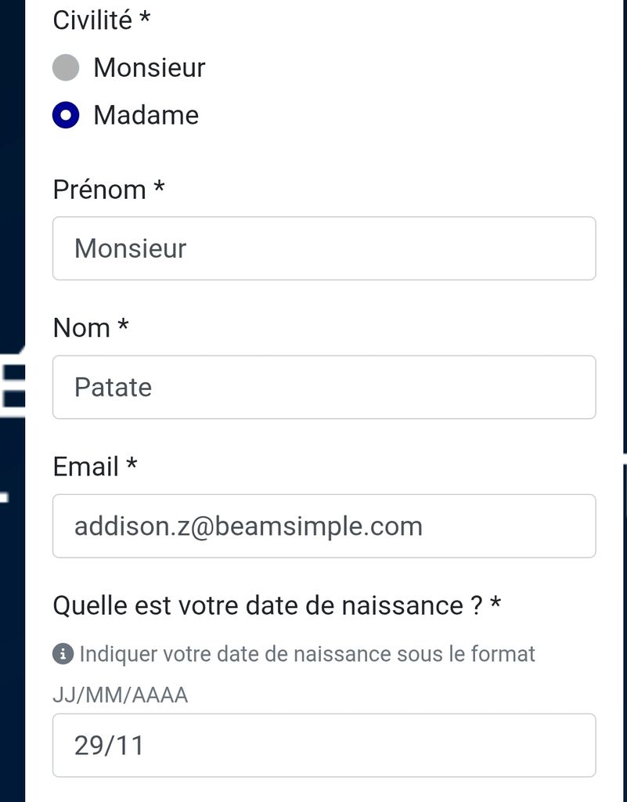The width and height of the screenshot is (627, 802).
Task: Click the dark navy left sidebar strip
Action: [x=13, y=154]
